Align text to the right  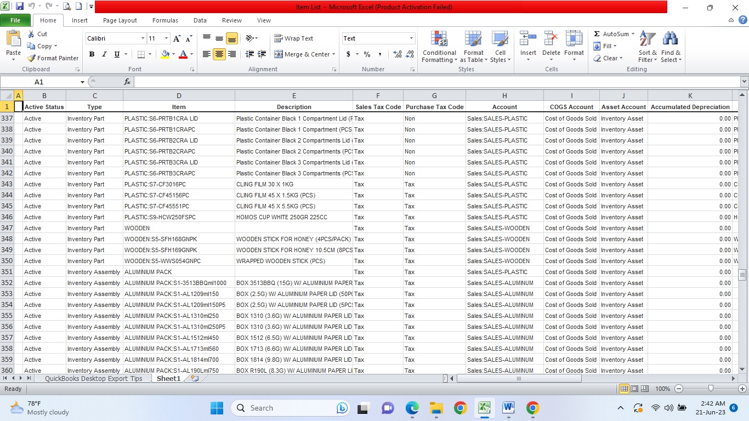coord(232,54)
